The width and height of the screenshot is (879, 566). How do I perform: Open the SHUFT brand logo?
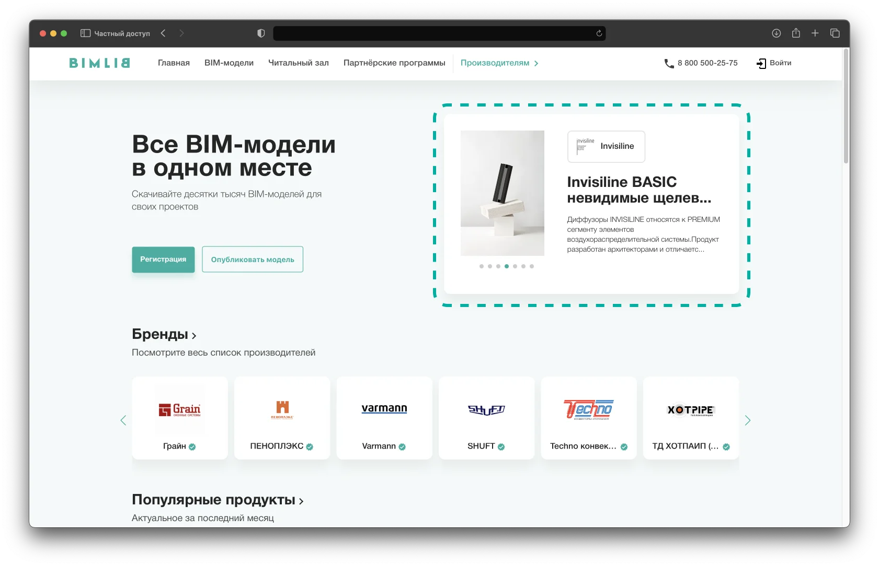click(486, 410)
